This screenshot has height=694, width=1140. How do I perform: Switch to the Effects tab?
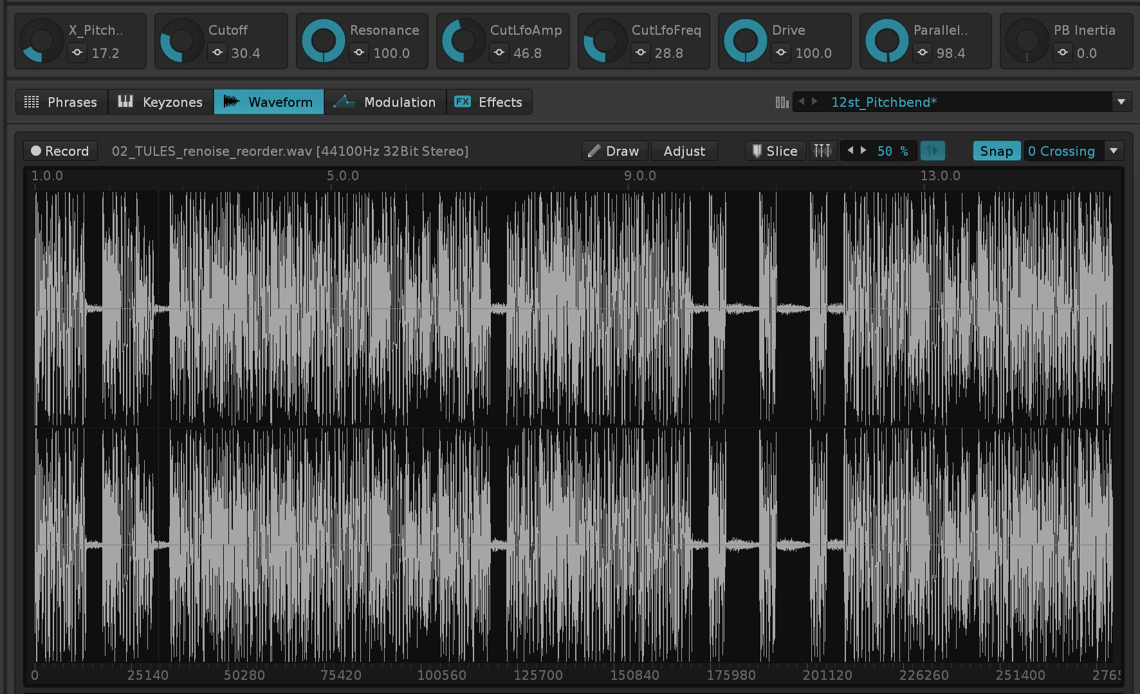pos(489,102)
